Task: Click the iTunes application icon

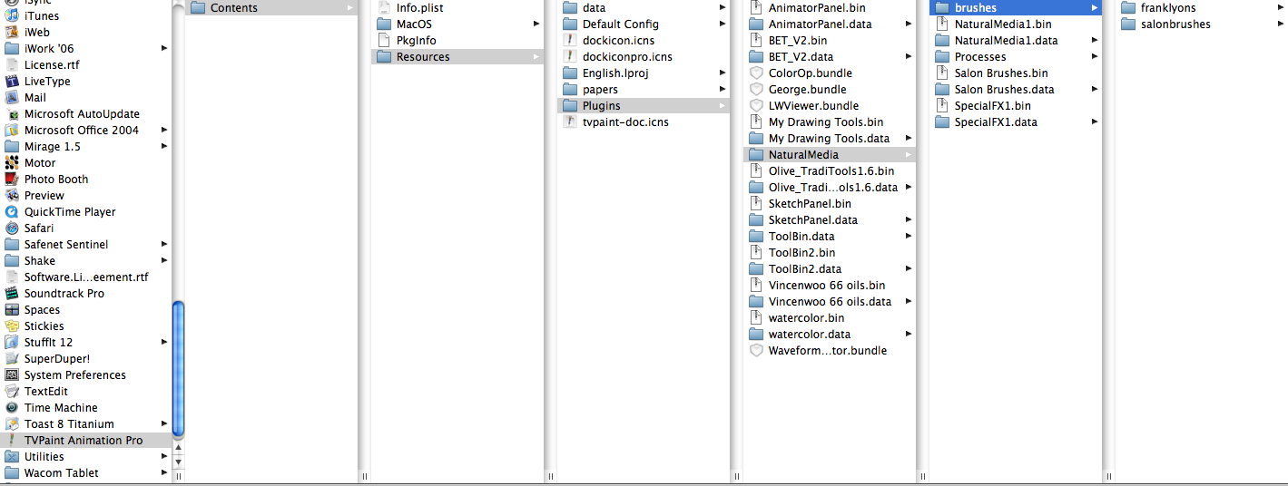Action: click(x=12, y=15)
